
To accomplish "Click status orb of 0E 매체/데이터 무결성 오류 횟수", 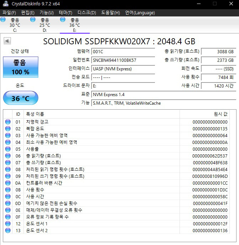I will (x=8, y=210).
